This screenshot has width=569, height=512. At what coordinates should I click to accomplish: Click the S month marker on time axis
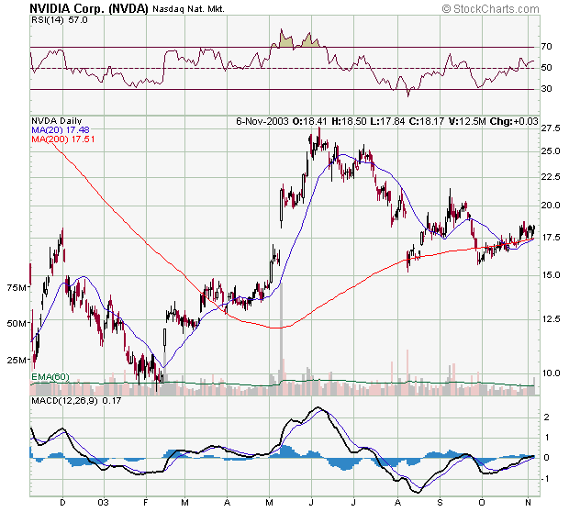pos(440,503)
